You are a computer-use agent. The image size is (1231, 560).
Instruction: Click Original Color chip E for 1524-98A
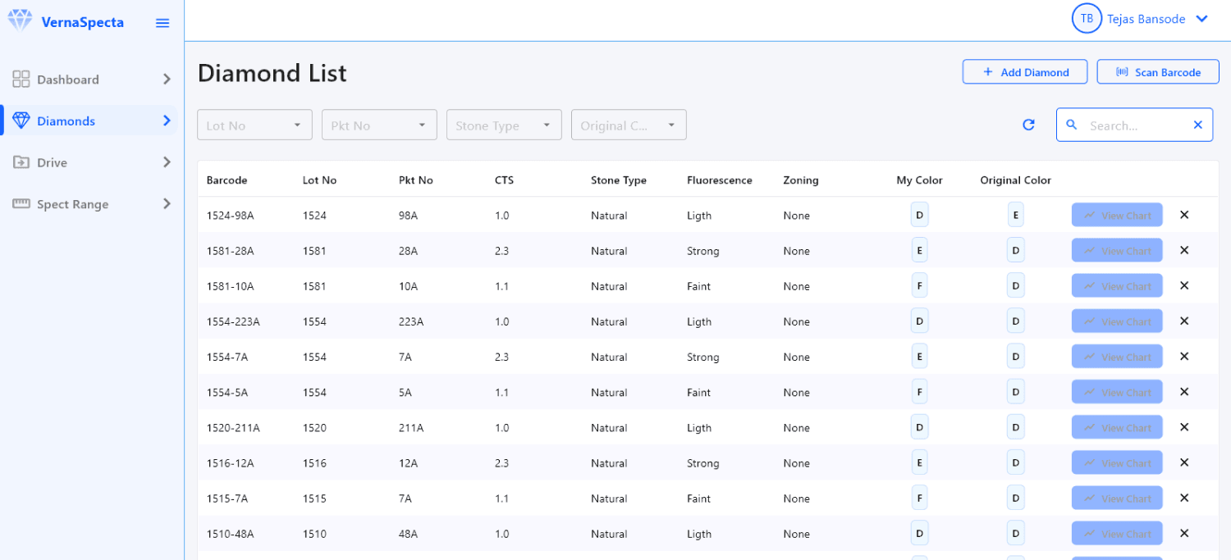point(1016,216)
